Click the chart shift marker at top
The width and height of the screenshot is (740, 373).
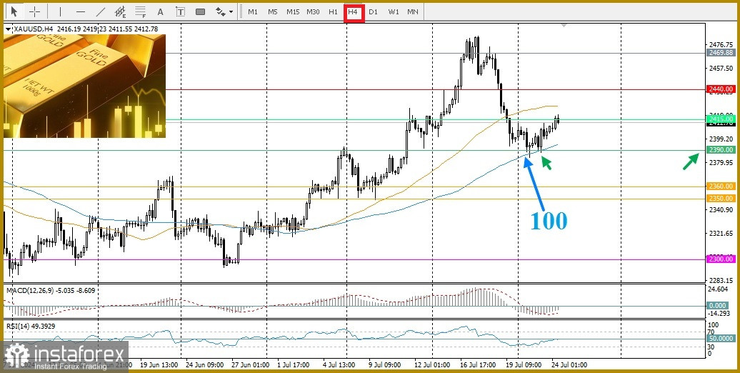[x=564, y=25]
